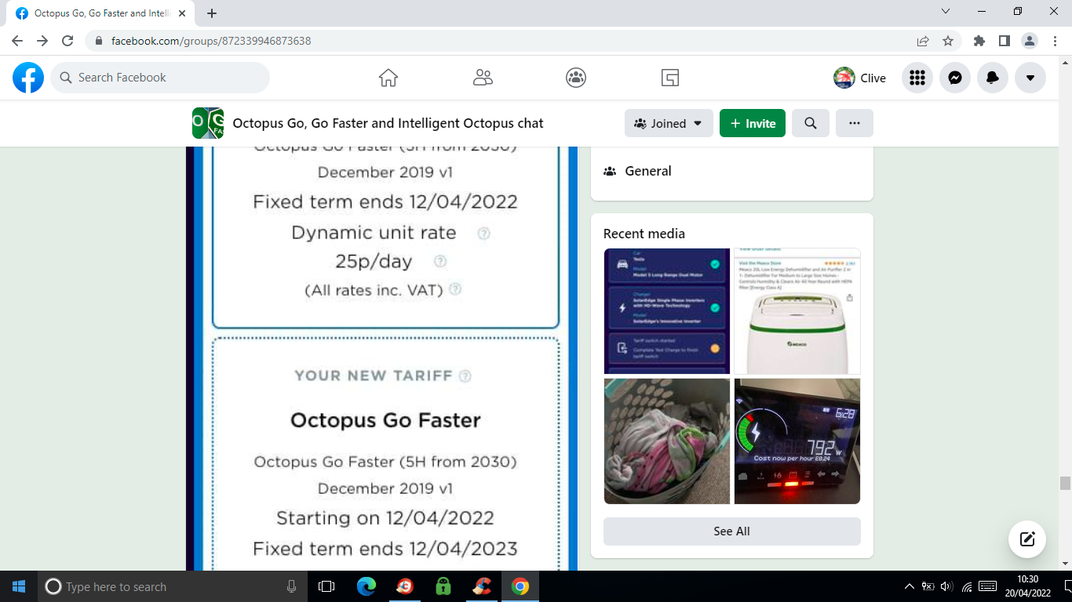Open the smart meter display thumbnail
This screenshot has height=602, width=1072.
click(x=797, y=441)
